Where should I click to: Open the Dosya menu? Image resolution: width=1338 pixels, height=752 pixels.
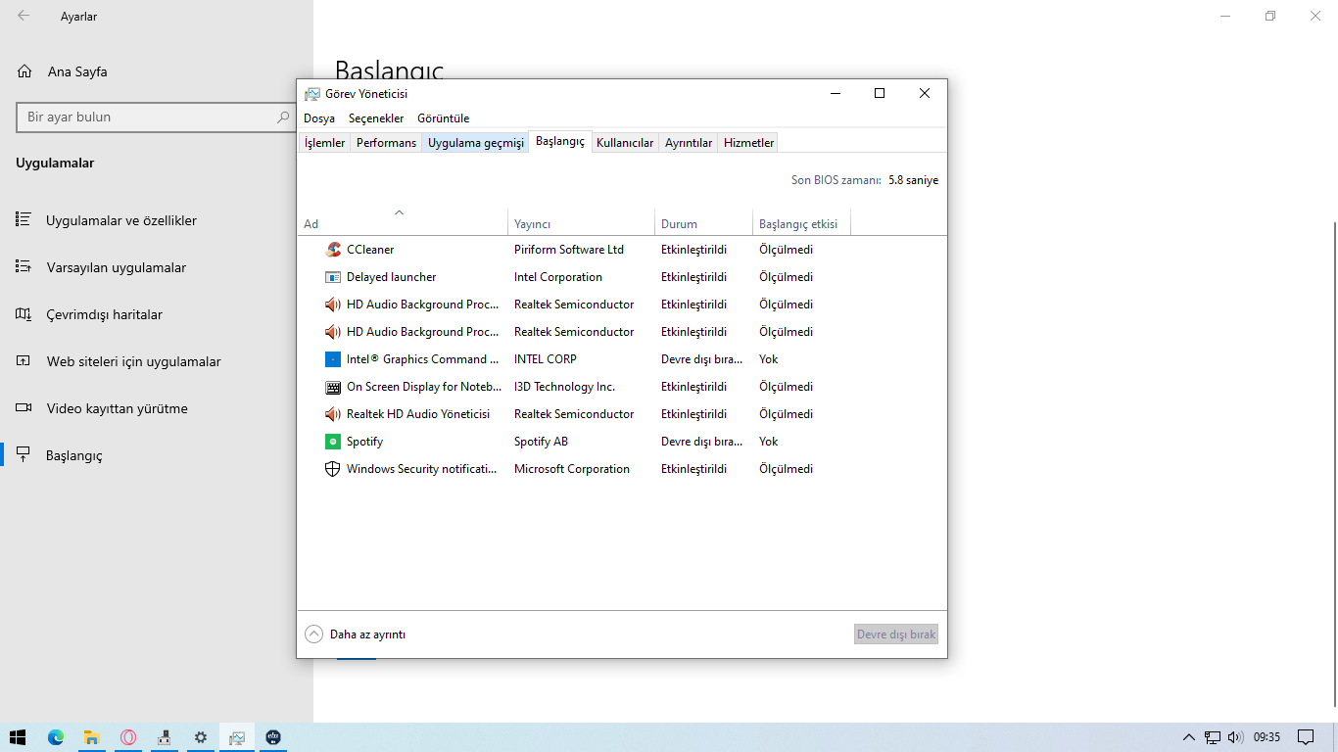[x=319, y=118]
